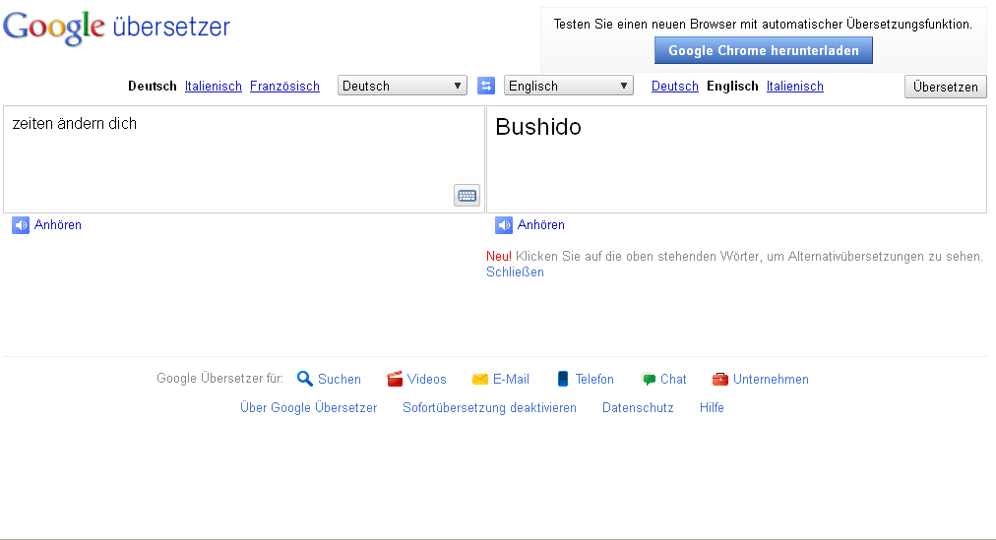Click Google Chrome herunterladen button
Viewport: 996px width, 540px height.
tap(764, 51)
